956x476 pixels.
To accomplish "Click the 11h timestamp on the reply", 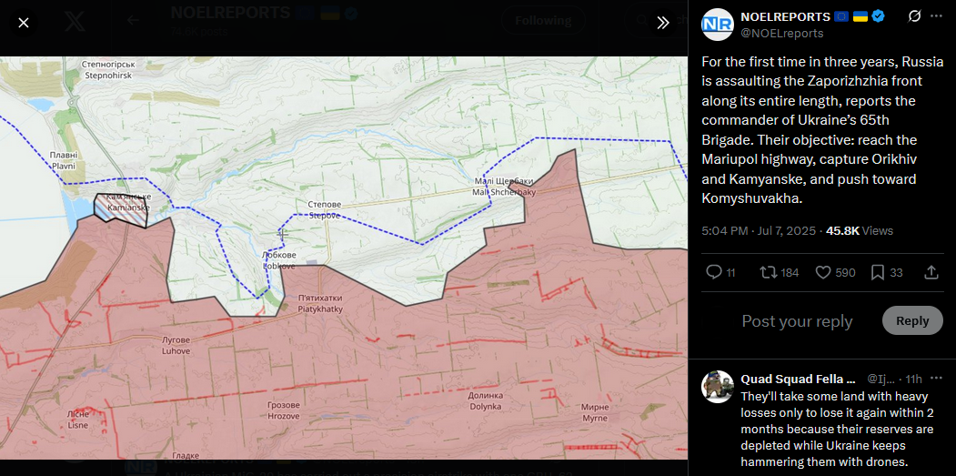I will click(913, 379).
